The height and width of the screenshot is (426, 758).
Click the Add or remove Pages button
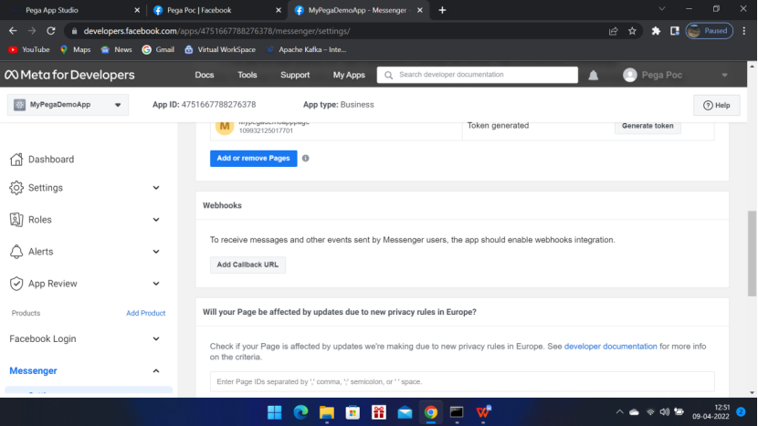pos(253,159)
